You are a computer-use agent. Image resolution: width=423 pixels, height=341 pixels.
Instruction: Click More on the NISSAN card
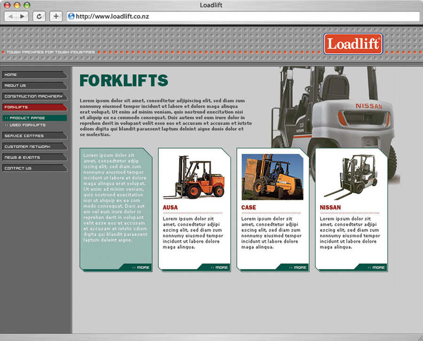376,267
